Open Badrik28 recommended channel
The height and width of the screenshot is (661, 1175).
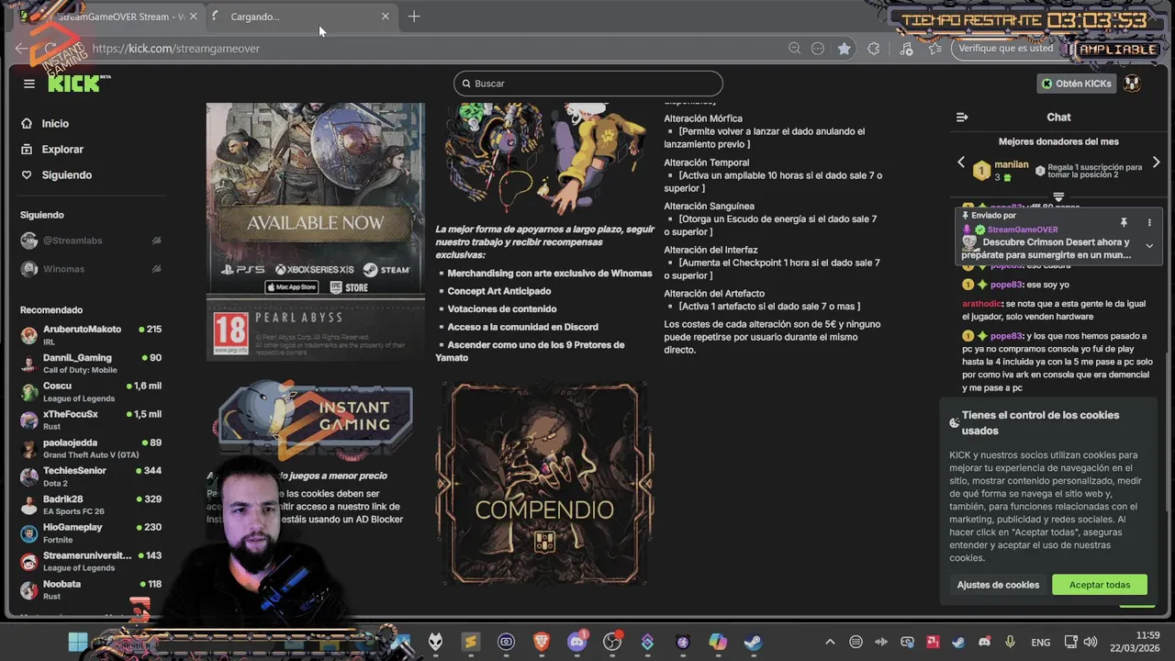point(92,505)
